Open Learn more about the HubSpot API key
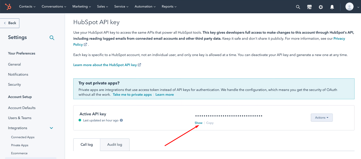This screenshot has height=159, width=361. point(105,65)
